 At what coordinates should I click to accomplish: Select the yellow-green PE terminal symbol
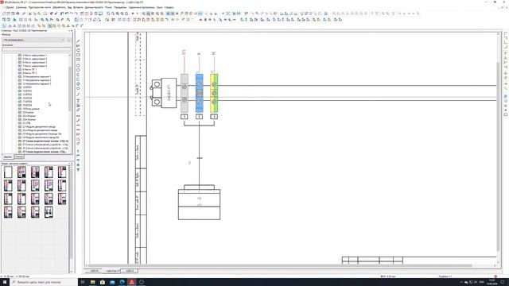(x=214, y=93)
